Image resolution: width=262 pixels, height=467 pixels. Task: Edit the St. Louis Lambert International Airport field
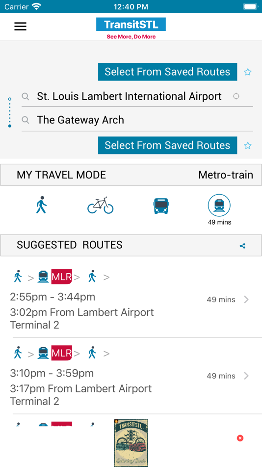click(x=137, y=96)
